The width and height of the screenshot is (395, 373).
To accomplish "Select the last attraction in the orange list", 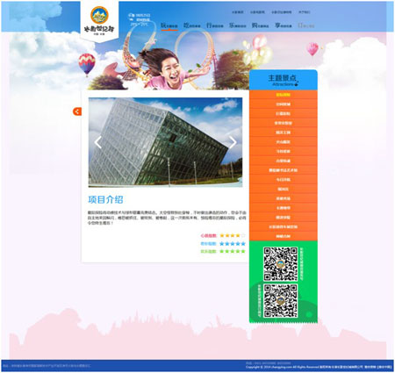I will pos(284,236).
